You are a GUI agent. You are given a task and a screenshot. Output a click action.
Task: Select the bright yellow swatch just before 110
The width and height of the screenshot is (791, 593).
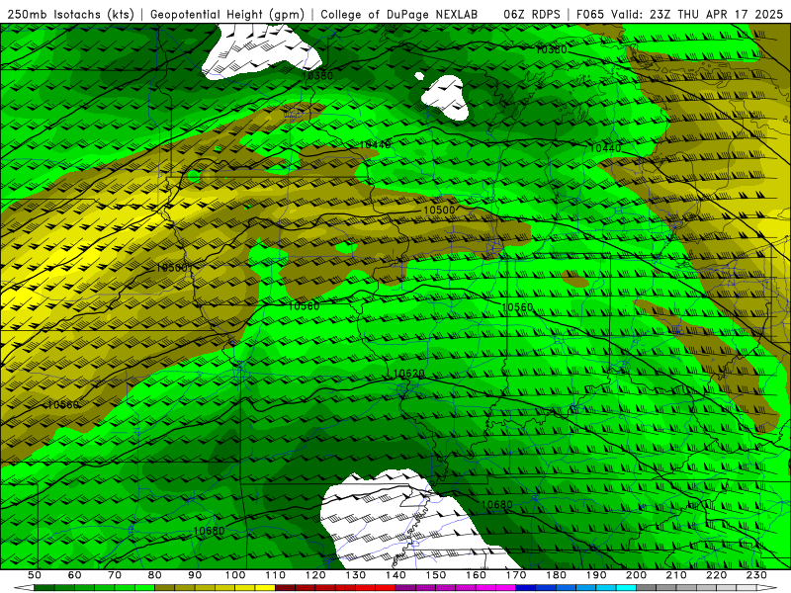(265, 588)
